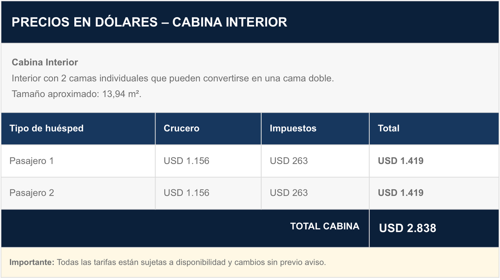
Task: Click Pasajero 1 total USD 1.419
Action: 401,161
